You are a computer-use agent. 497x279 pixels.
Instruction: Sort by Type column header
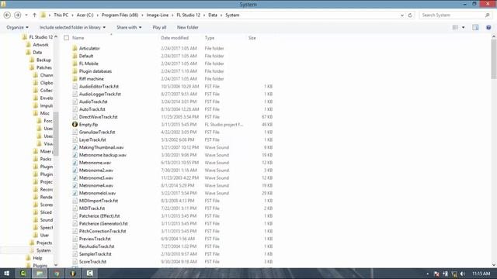pos(210,38)
